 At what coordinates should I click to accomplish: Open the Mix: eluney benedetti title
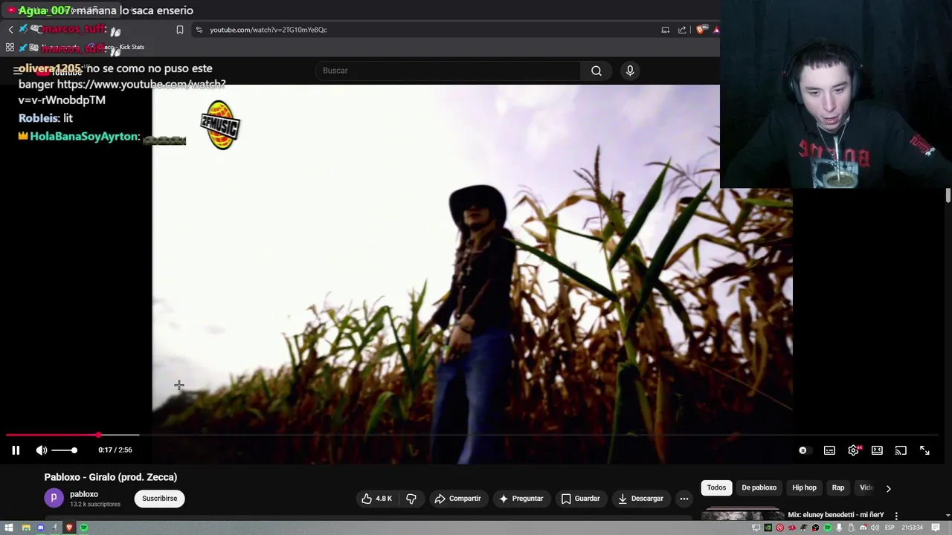pyautogui.click(x=836, y=515)
